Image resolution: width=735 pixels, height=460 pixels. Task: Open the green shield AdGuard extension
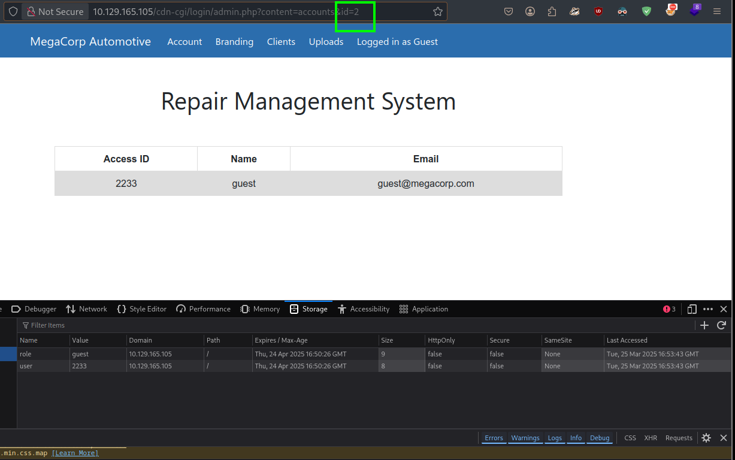tap(646, 11)
